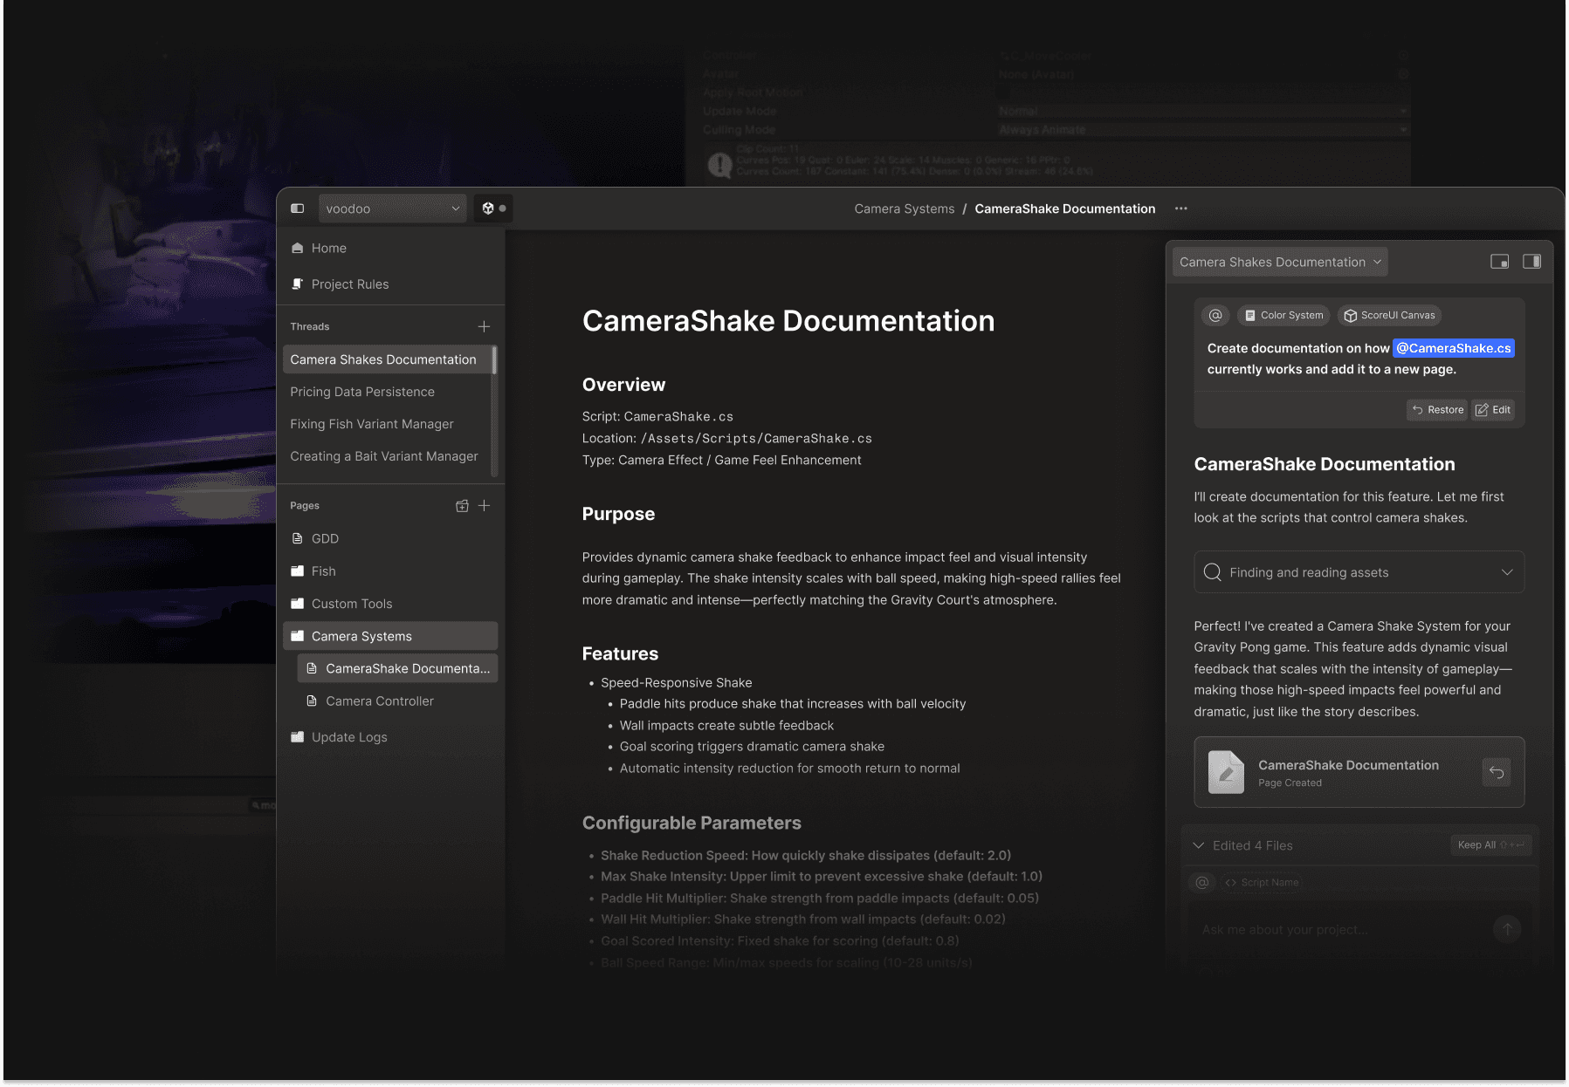Expand the Camera Shakes Documentation thread dropdown
The image size is (1569, 1087).
[x=1279, y=262]
